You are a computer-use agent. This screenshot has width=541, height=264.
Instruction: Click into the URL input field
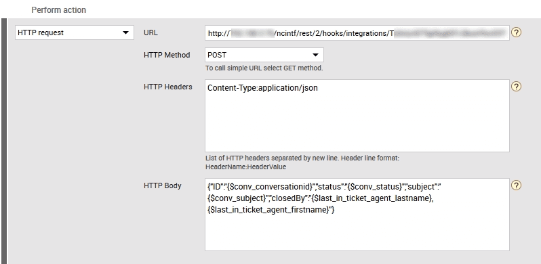pos(357,32)
